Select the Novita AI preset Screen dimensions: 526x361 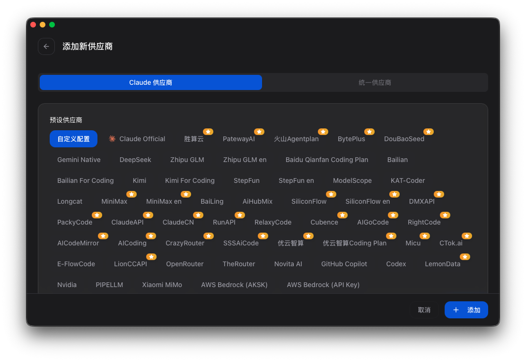[x=288, y=264]
